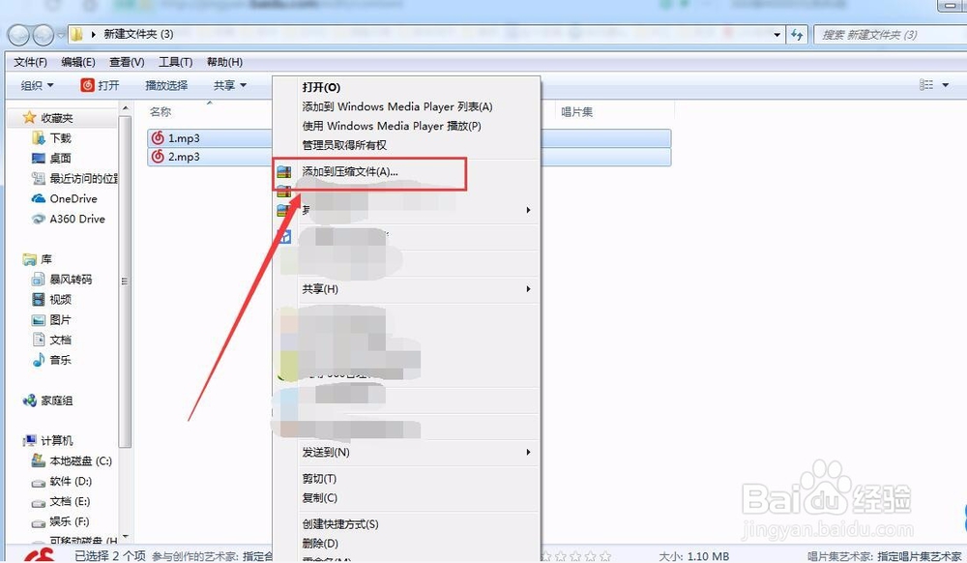Open the 共享 toolbar dropdown
Viewport: 967px width, 563px height.
[230, 85]
